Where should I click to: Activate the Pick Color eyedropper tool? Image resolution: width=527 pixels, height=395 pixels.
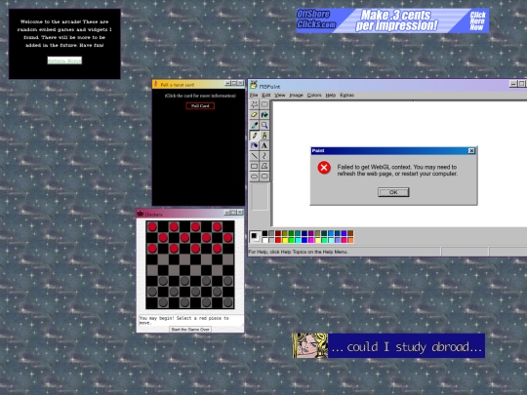pos(255,125)
